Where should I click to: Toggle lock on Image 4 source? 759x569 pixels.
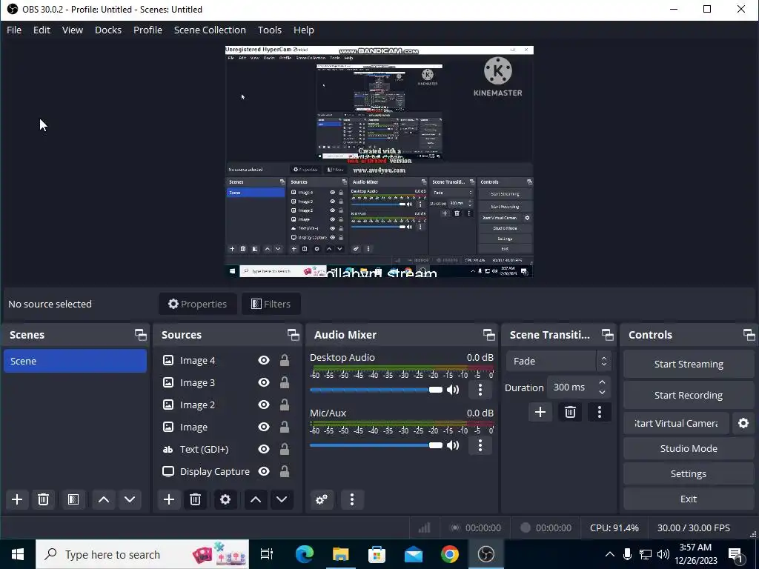(x=285, y=361)
